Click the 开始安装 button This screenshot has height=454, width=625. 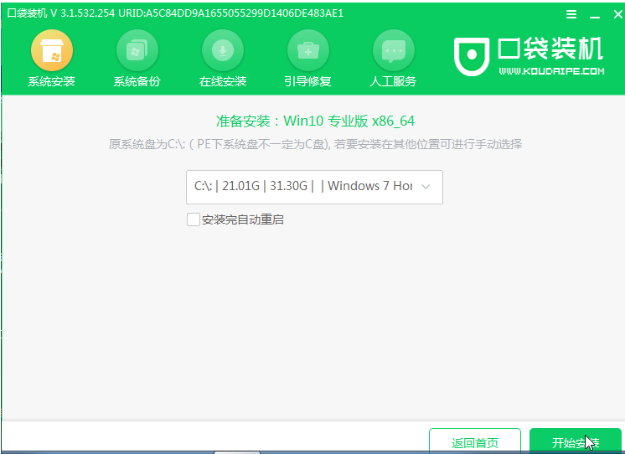(576, 441)
